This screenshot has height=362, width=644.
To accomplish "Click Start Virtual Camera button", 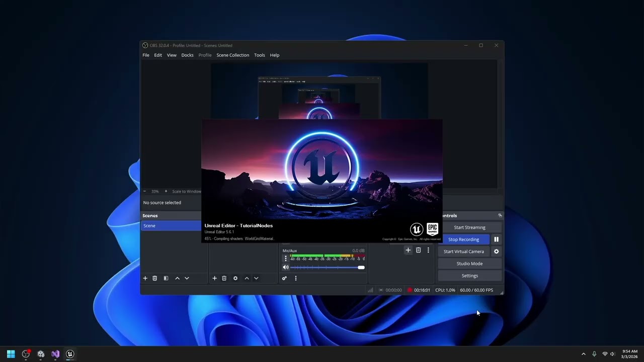I will pos(463,251).
